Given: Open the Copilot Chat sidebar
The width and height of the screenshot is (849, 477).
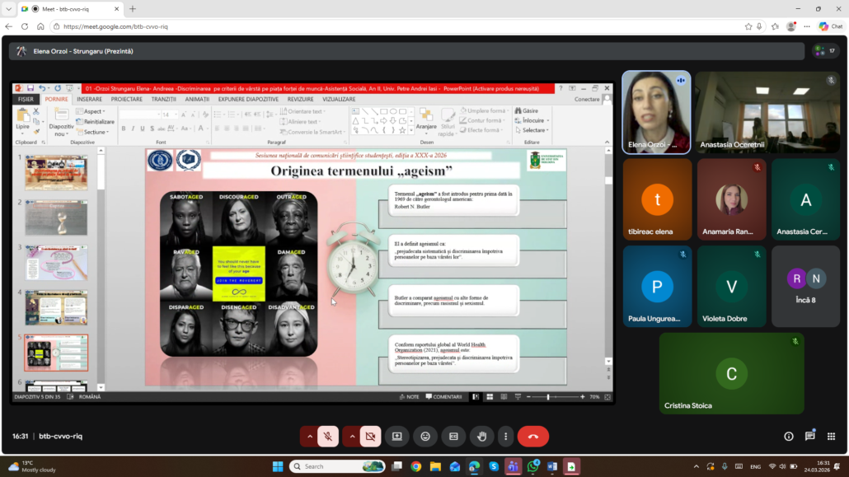Looking at the screenshot, I should [831, 26].
